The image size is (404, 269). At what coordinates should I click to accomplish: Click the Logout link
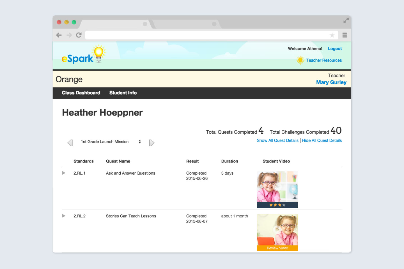pyautogui.click(x=335, y=48)
